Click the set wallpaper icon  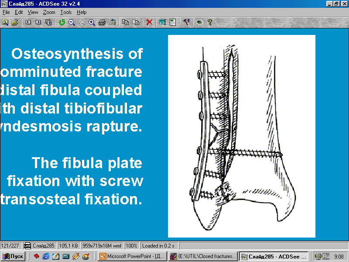pos(112,22)
